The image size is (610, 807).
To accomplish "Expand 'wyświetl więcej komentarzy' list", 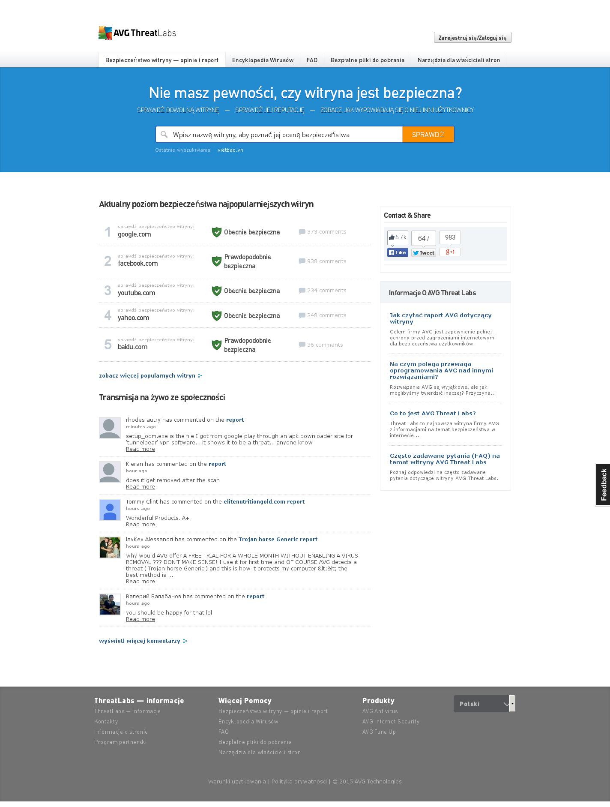I will pos(143,641).
